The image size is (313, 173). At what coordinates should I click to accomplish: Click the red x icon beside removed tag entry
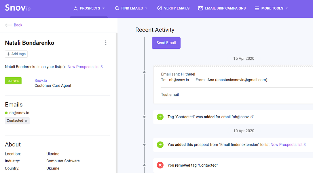coord(160,165)
